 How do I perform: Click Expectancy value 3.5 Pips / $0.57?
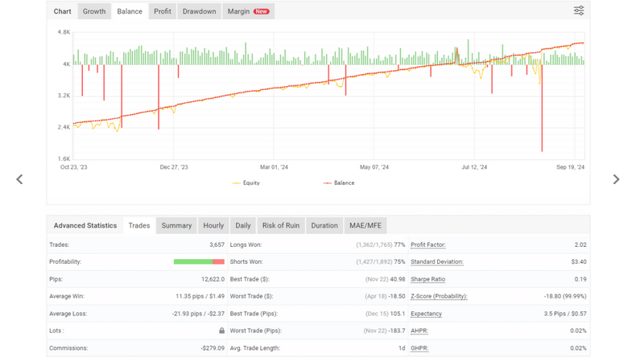(565, 314)
